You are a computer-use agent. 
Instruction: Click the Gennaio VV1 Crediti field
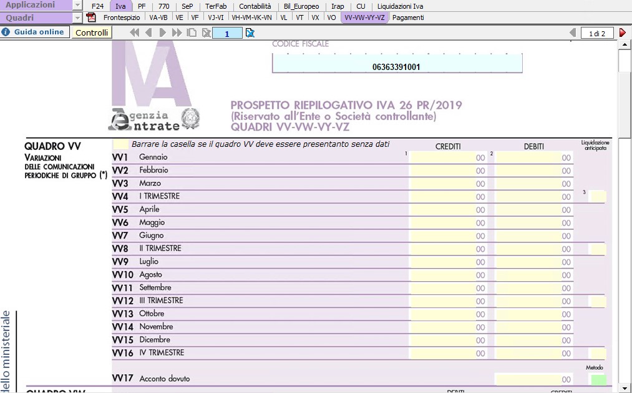(x=448, y=157)
